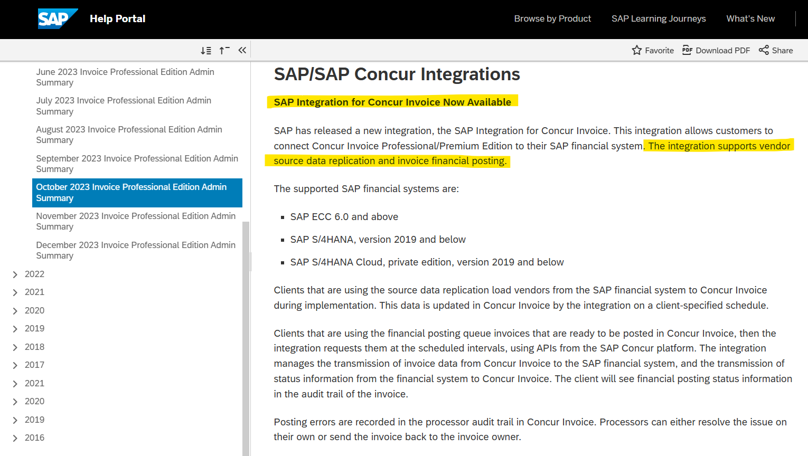Expand the 2017 tree node chevron
This screenshot has height=456, width=808.
click(x=15, y=365)
